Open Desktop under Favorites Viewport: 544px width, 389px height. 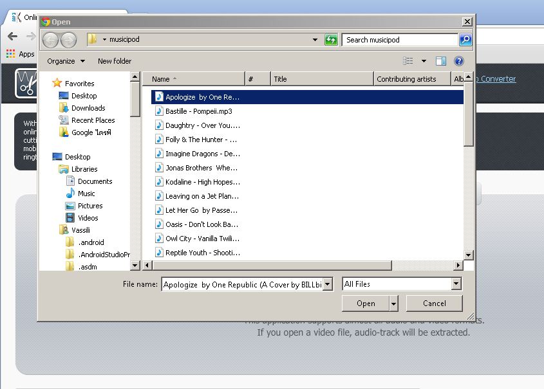coord(78,96)
